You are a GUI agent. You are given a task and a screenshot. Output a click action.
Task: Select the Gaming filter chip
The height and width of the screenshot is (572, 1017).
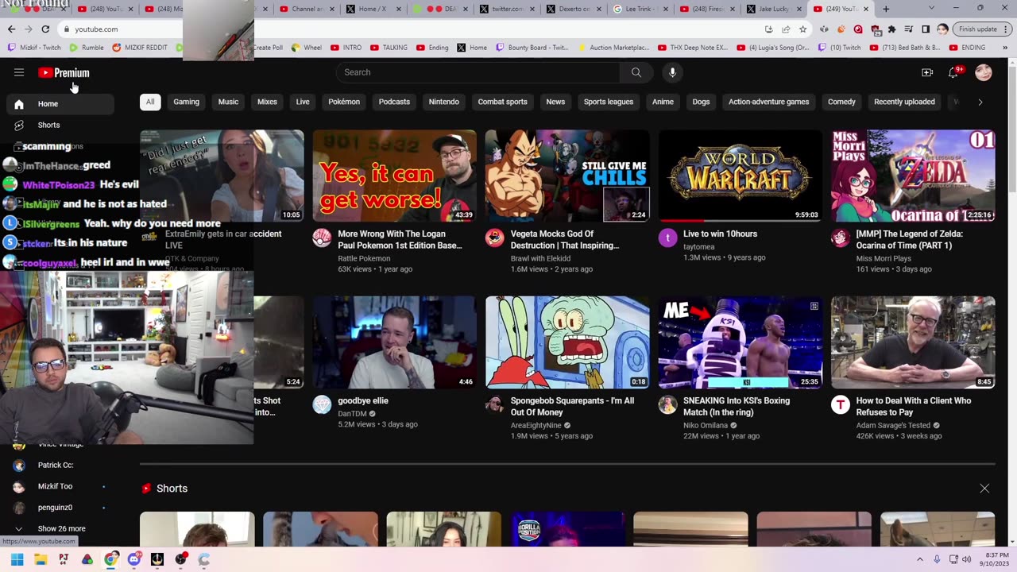(186, 102)
